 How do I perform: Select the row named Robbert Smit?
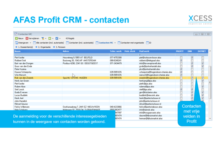pyautogui.click(x=111, y=61)
